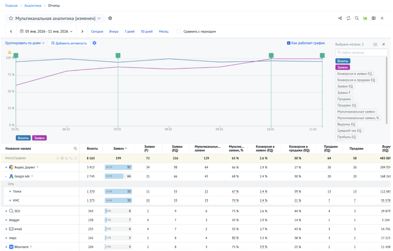The image size is (393, 251).
Task: Enable the Продажи metric in the metrics list
Action: [344, 99]
